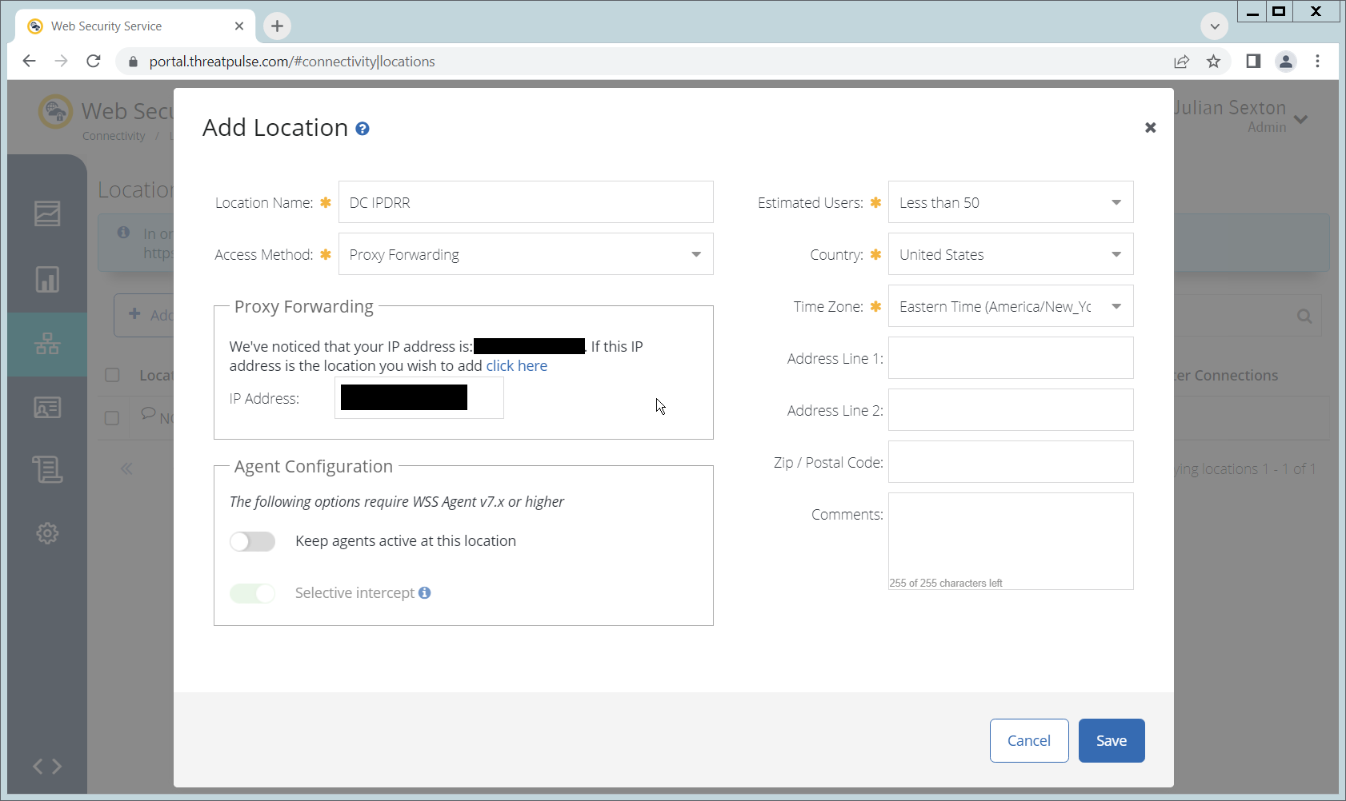The height and width of the screenshot is (801, 1346).
Task: Close the Add Location dialog with X
Action: 1150,128
